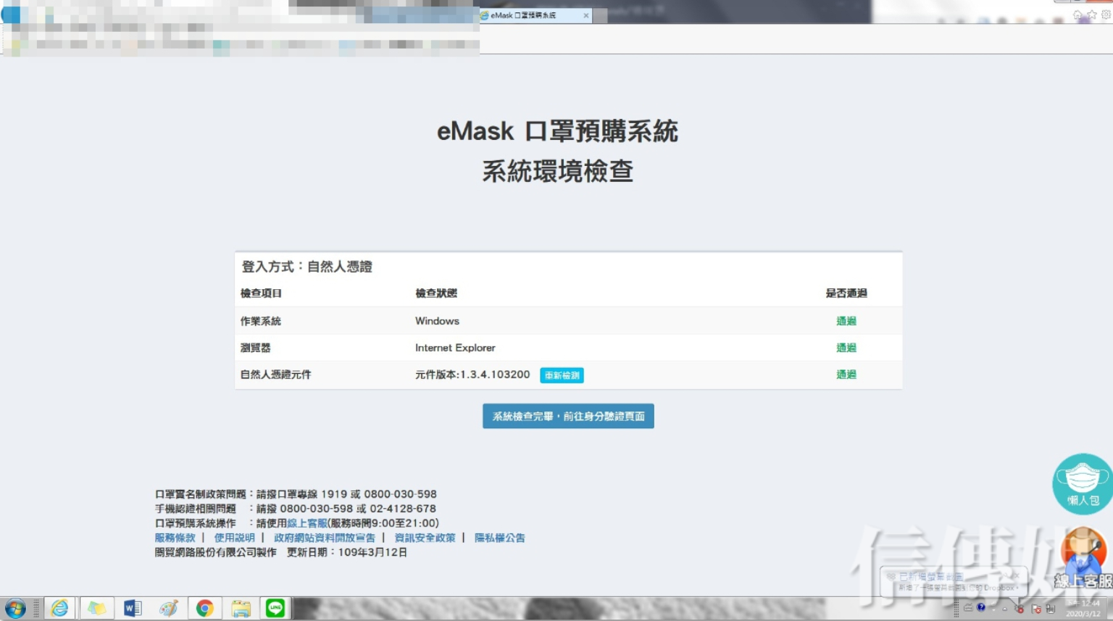
Task: Open the LINE app in taskbar
Action: pyautogui.click(x=275, y=608)
